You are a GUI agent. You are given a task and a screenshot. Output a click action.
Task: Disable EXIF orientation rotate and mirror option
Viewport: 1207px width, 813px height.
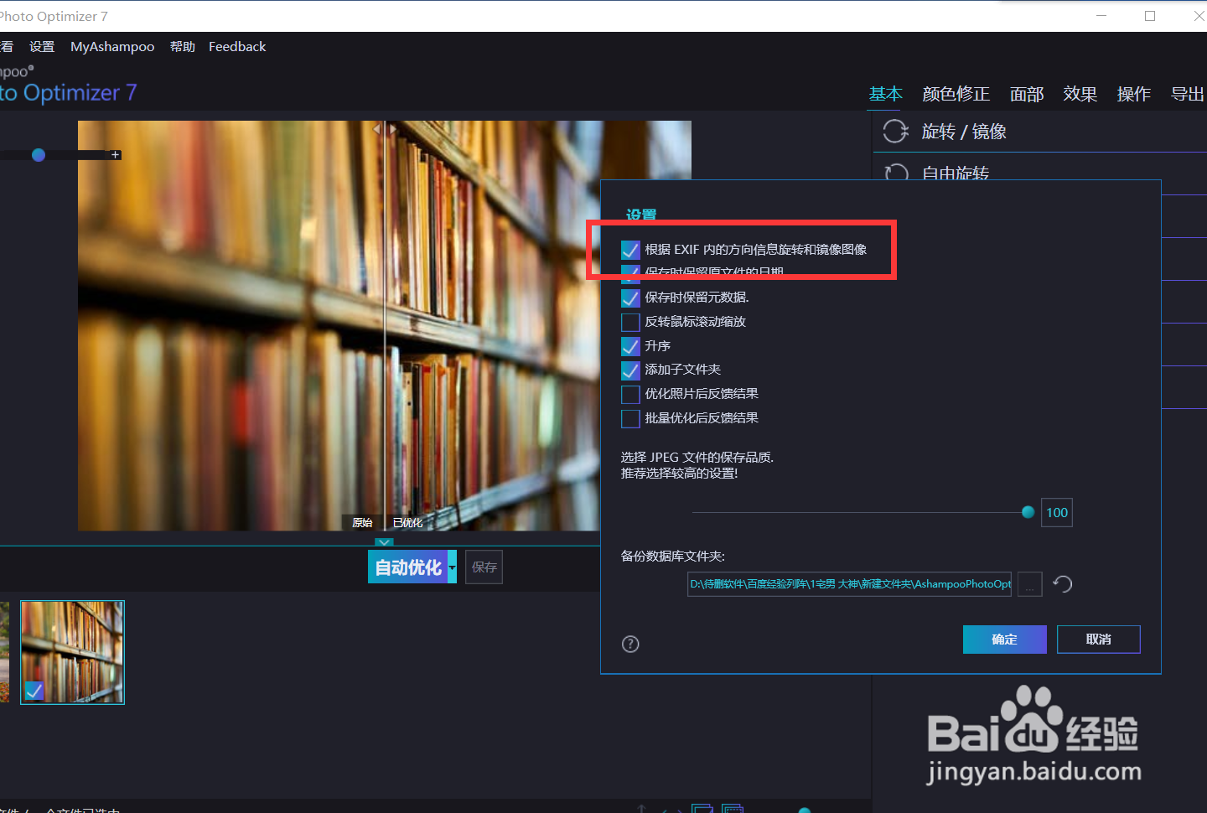(x=630, y=249)
